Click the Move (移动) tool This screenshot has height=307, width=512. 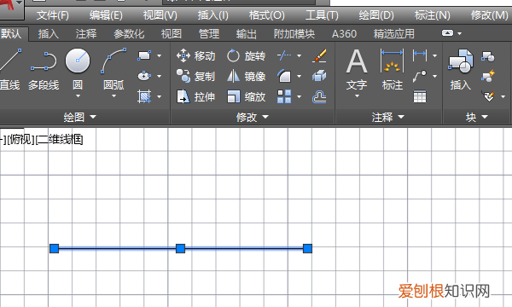[196, 56]
